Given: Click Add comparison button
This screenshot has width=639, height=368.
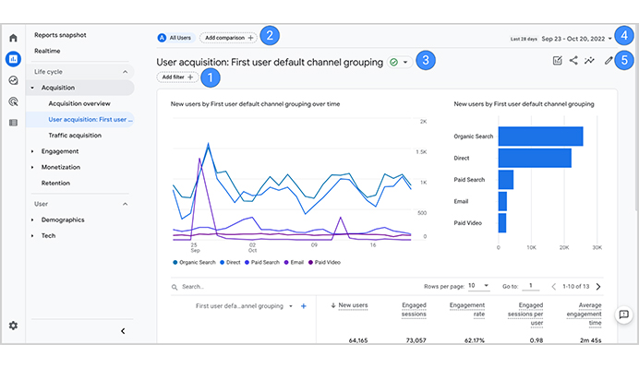Looking at the screenshot, I should point(229,38).
